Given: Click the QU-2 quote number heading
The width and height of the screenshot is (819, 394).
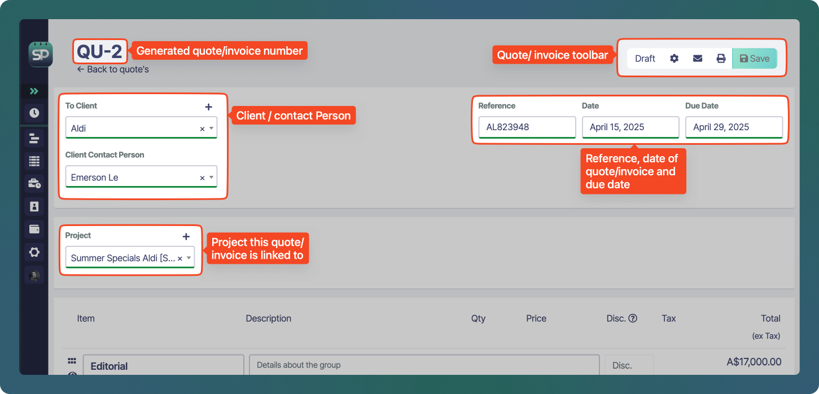Looking at the screenshot, I should [99, 51].
